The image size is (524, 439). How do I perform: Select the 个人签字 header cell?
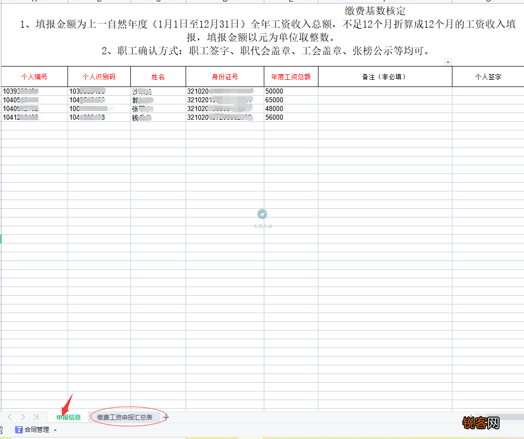pos(487,76)
